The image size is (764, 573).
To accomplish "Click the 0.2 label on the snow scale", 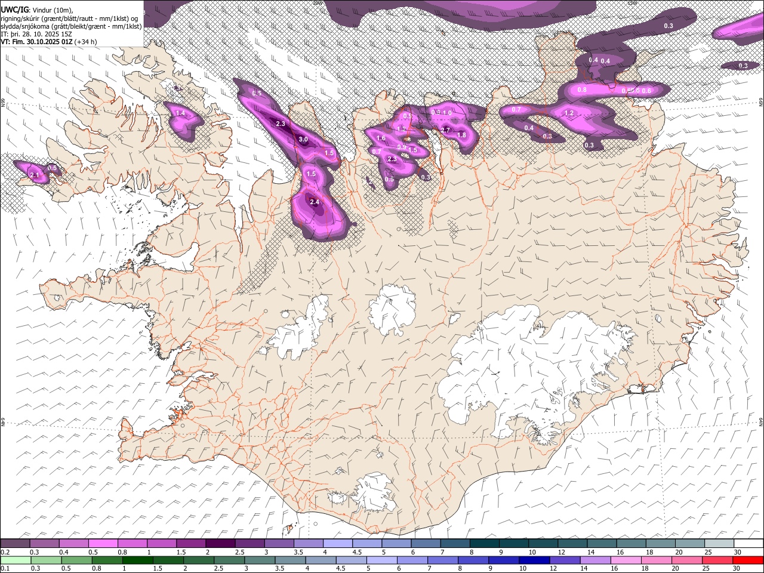I will 4,552.
